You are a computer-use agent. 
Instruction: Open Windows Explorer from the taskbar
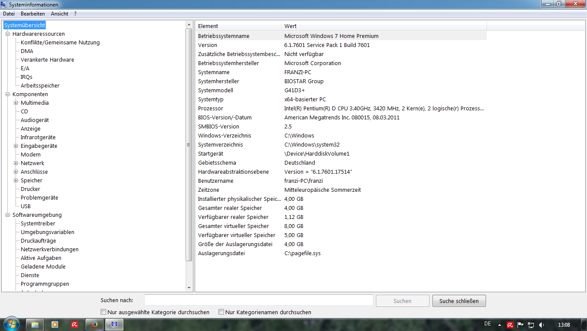click(x=35, y=325)
